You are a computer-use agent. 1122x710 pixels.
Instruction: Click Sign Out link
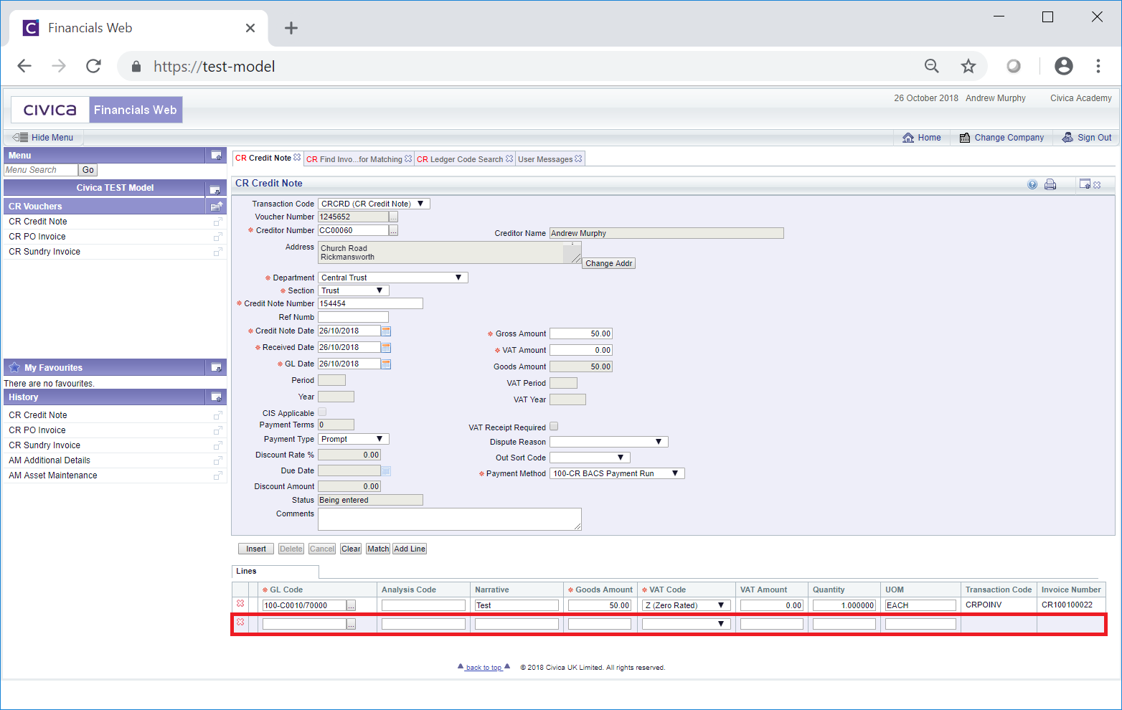pos(1087,138)
